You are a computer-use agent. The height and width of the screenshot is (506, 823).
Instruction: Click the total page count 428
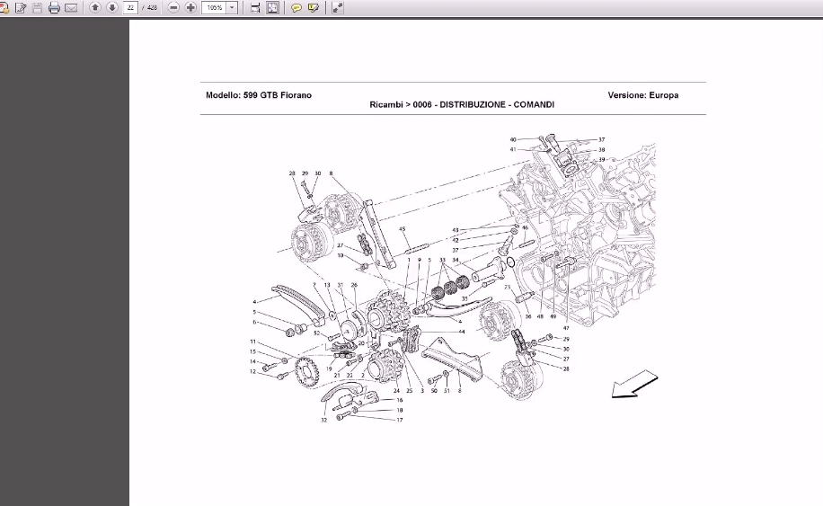pos(152,8)
